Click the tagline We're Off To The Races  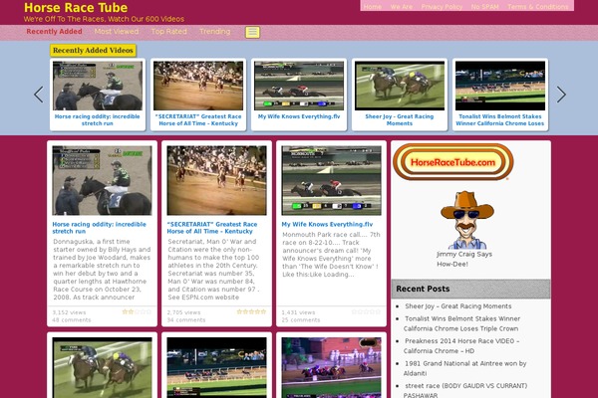(x=104, y=19)
